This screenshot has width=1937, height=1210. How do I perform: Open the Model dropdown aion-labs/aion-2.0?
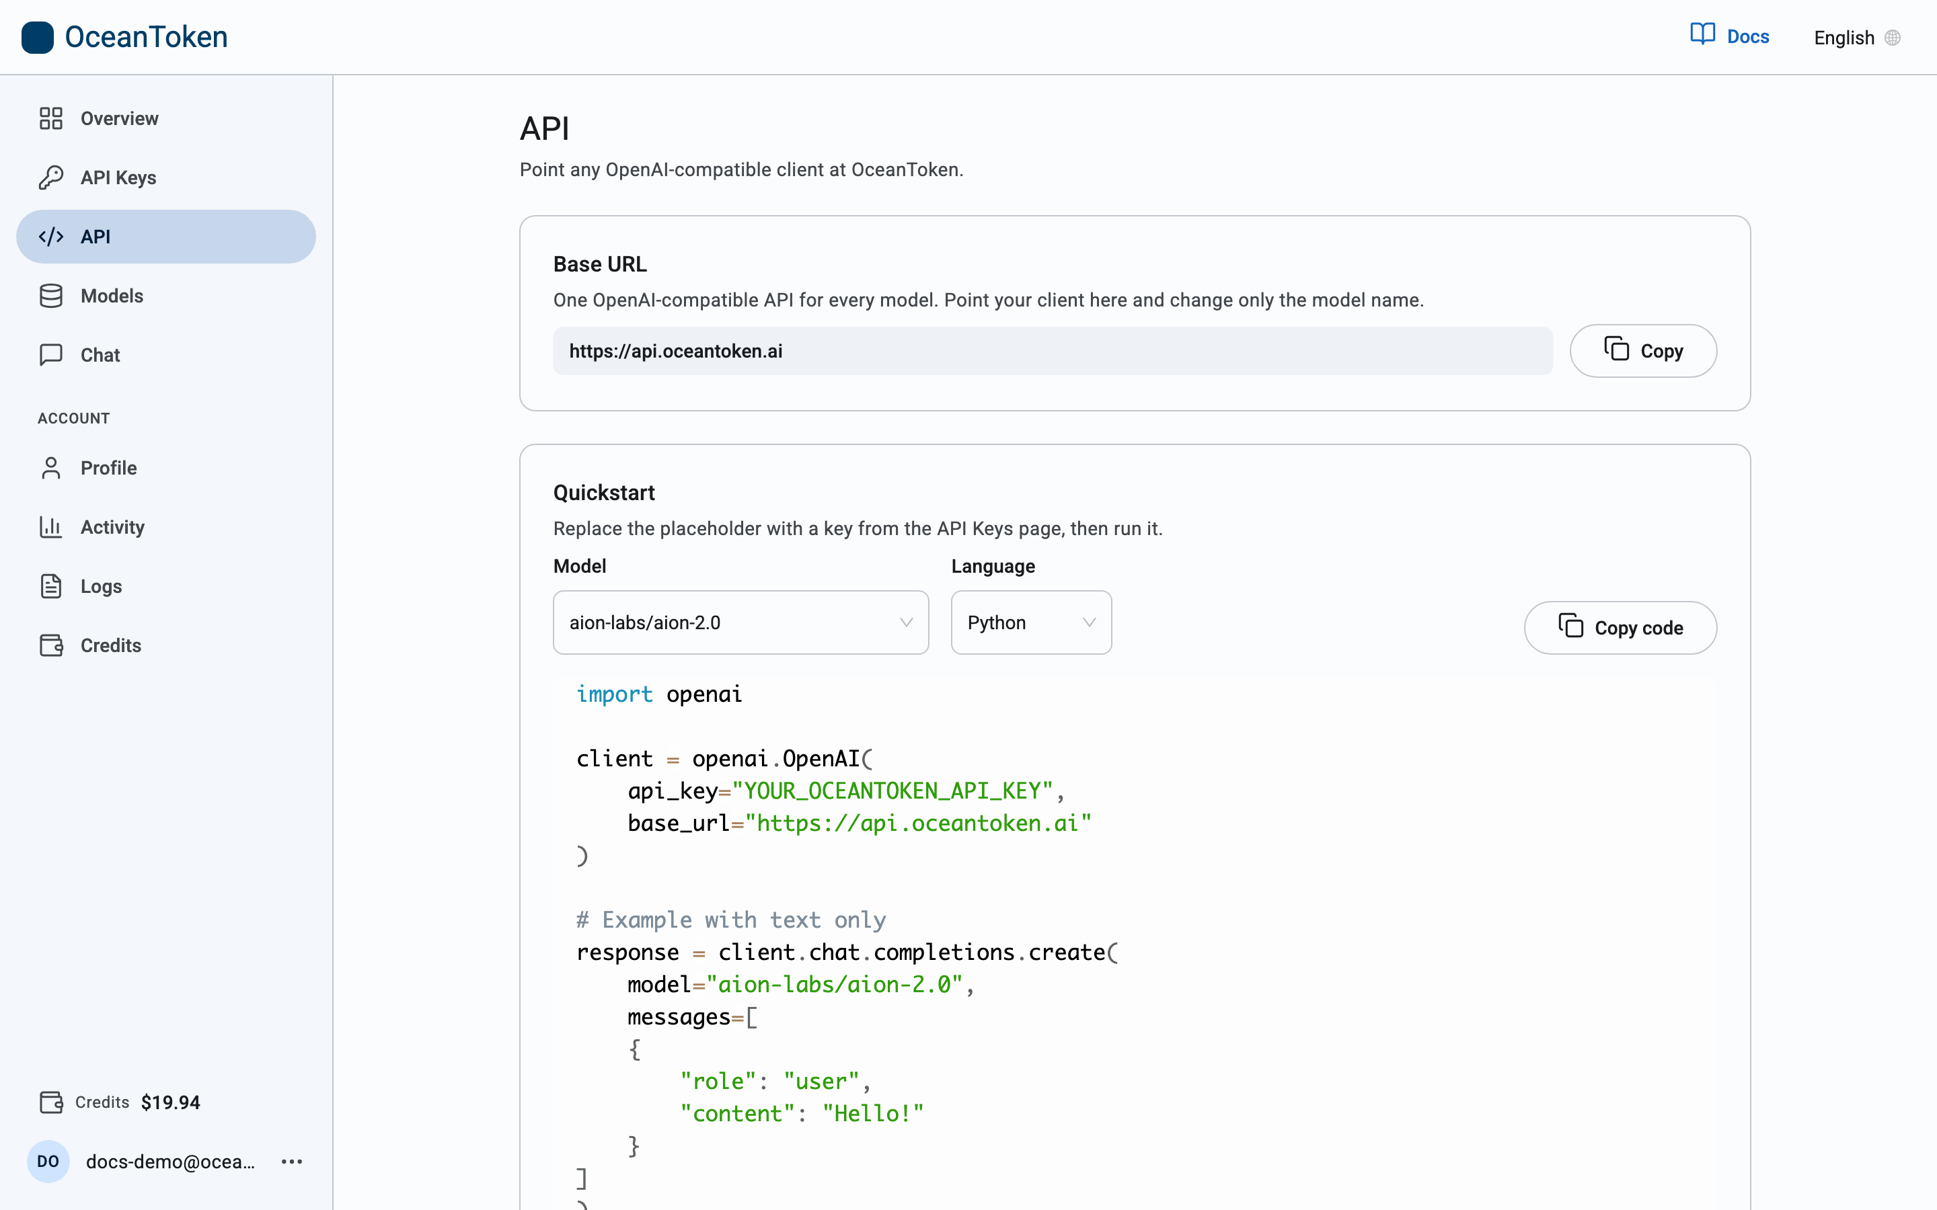(740, 622)
